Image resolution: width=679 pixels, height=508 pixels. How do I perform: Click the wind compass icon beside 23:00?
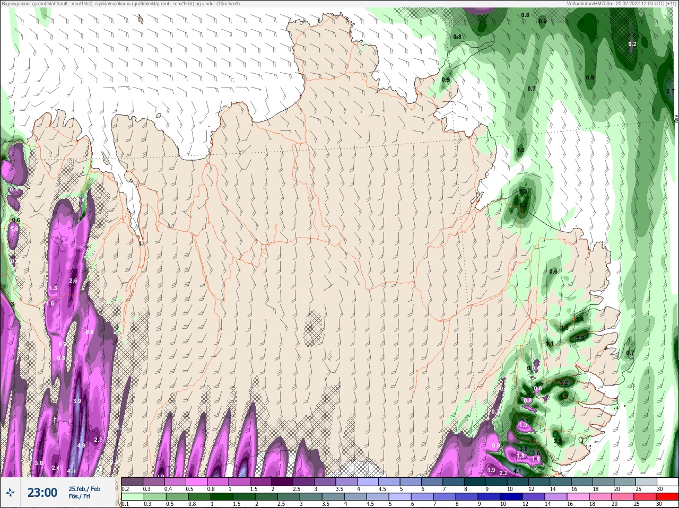tap(11, 493)
